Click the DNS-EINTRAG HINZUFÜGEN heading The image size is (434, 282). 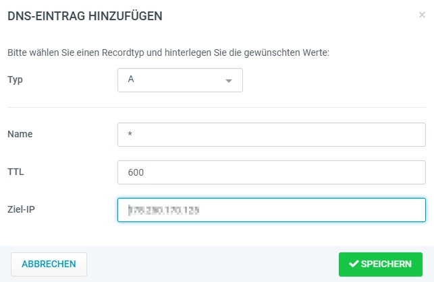(x=84, y=16)
